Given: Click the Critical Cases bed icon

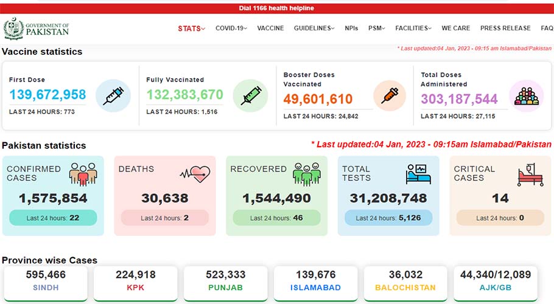Looking at the screenshot, I should [530, 174].
